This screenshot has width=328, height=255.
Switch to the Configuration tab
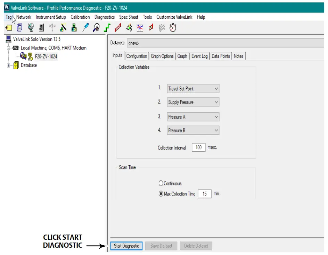point(137,56)
